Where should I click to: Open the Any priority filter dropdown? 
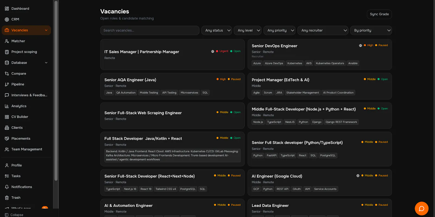pos(279,30)
